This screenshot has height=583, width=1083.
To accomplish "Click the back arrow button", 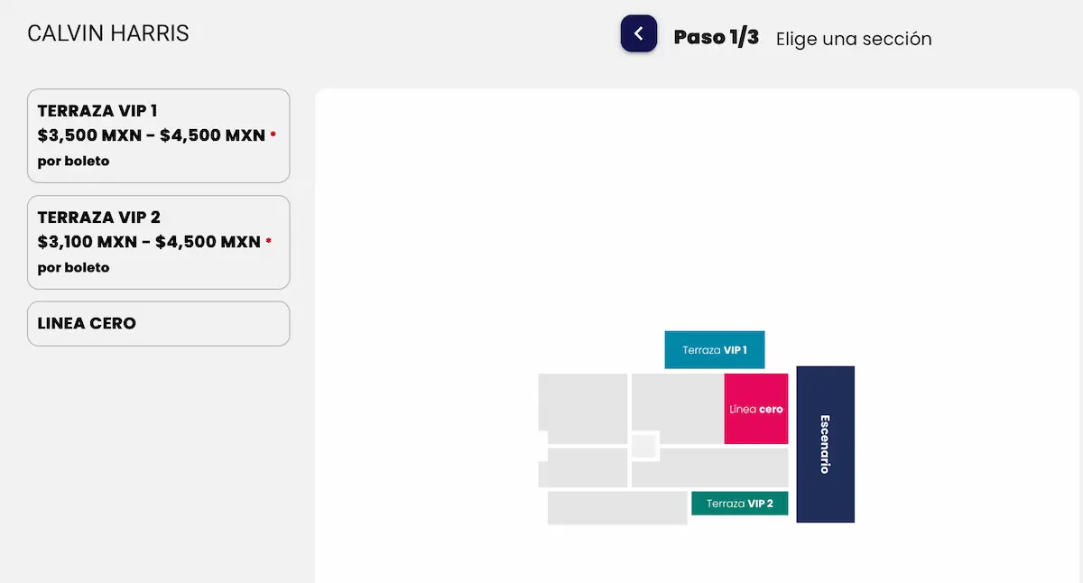I will point(638,34).
